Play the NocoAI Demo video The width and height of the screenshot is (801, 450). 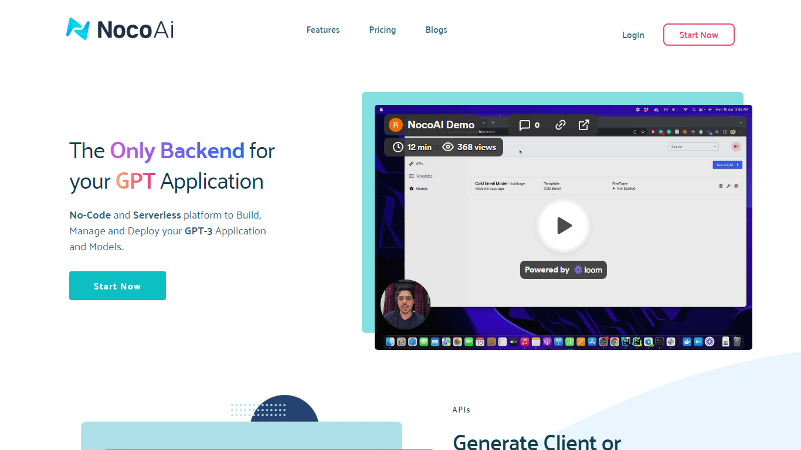[x=564, y=226]
